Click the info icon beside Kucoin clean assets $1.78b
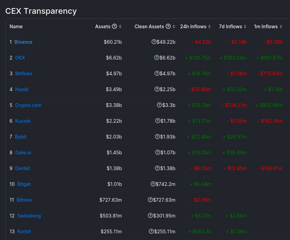This screenshot has height=240, width=290. [157, 121]
